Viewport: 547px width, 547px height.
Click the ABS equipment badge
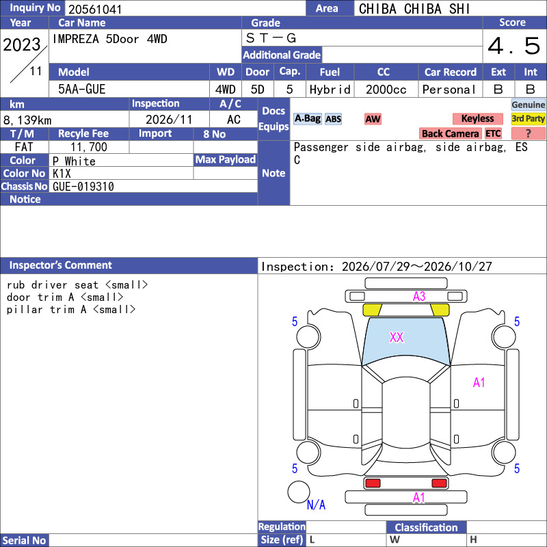[333, 119]
